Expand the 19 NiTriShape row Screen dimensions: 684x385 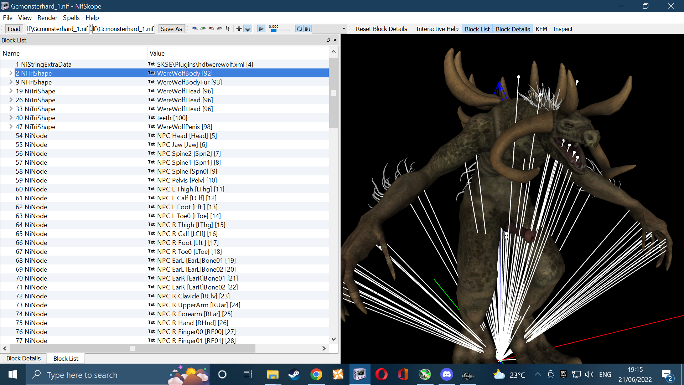(11, 91)
